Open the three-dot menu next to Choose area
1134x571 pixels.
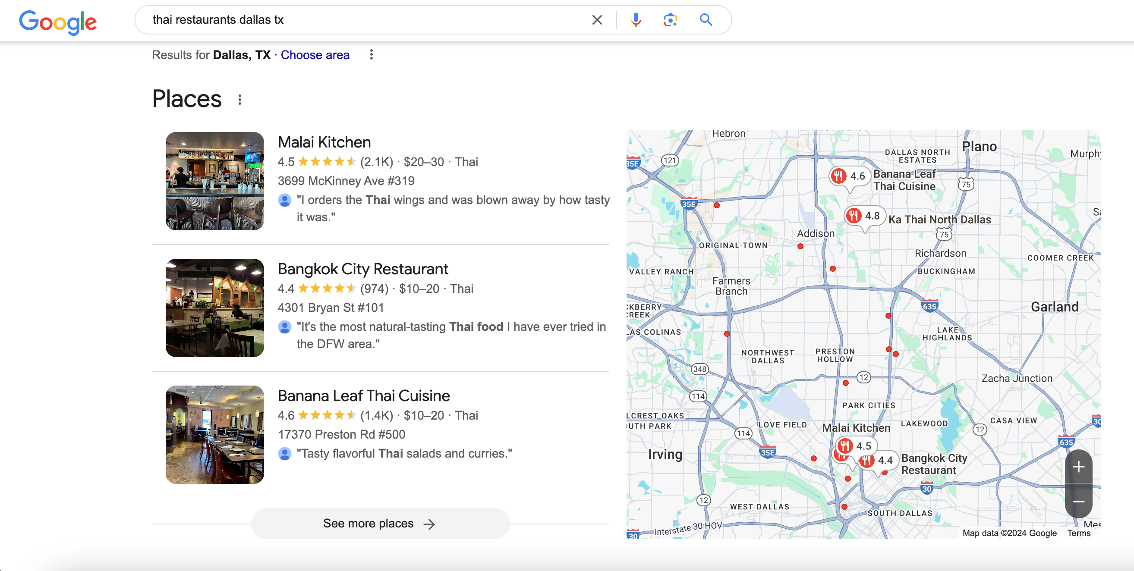372,54
